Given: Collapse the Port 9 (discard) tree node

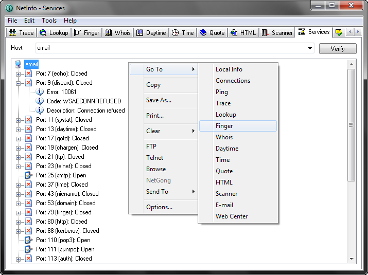Looking at the screenshot, I should click(x=19, y=83).
